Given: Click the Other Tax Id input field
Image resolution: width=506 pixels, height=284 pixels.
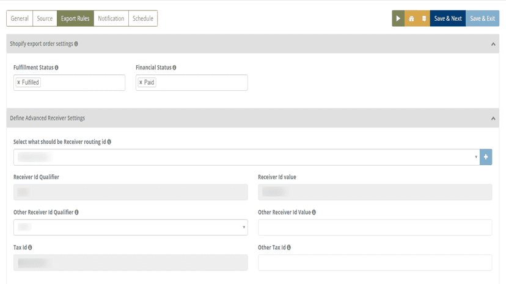Looking at the screenshot, I should point(375,263).
